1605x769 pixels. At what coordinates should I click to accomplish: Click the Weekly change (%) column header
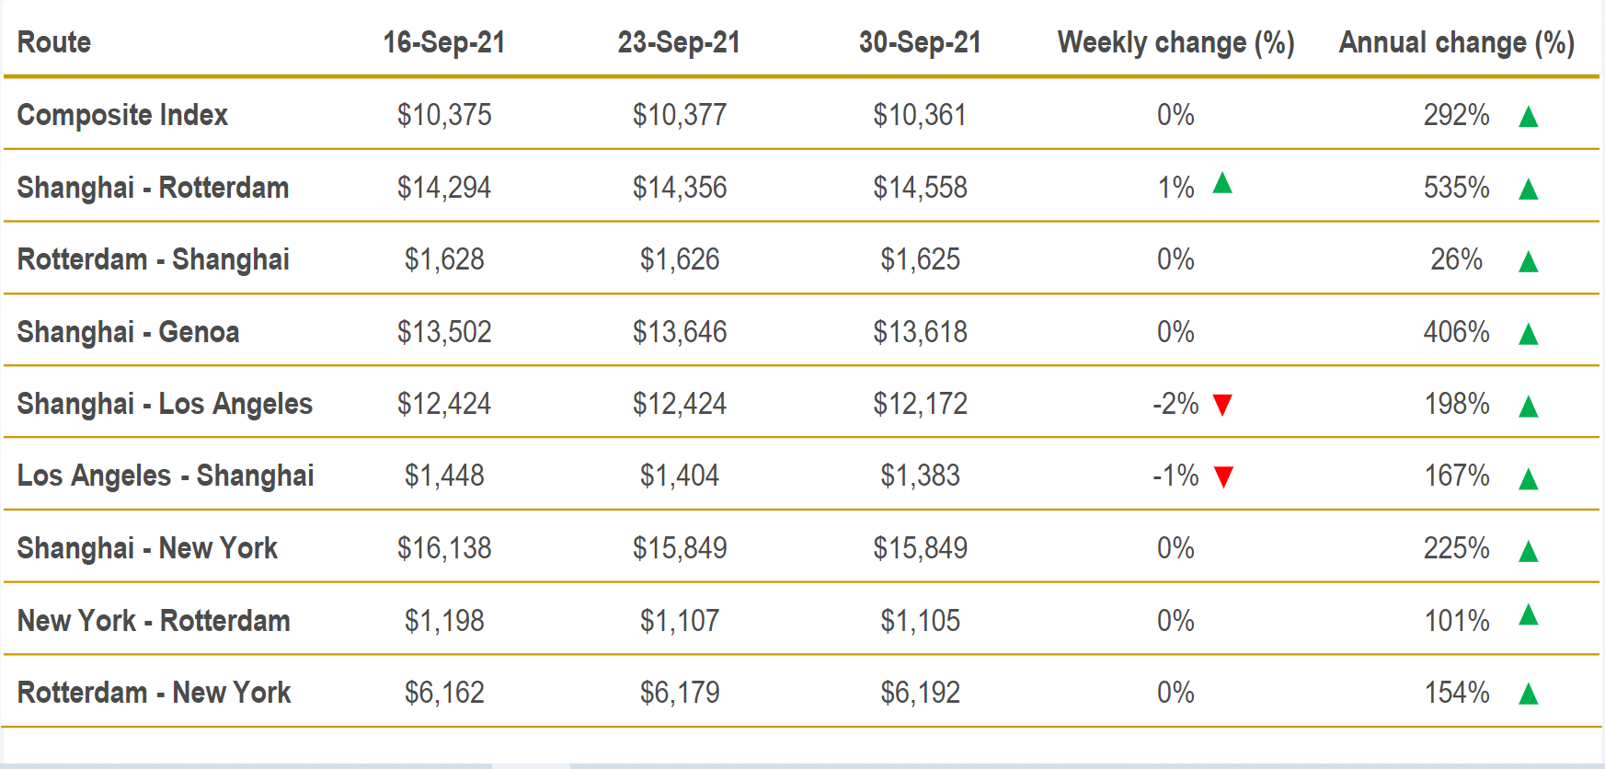click(1175, 42)
